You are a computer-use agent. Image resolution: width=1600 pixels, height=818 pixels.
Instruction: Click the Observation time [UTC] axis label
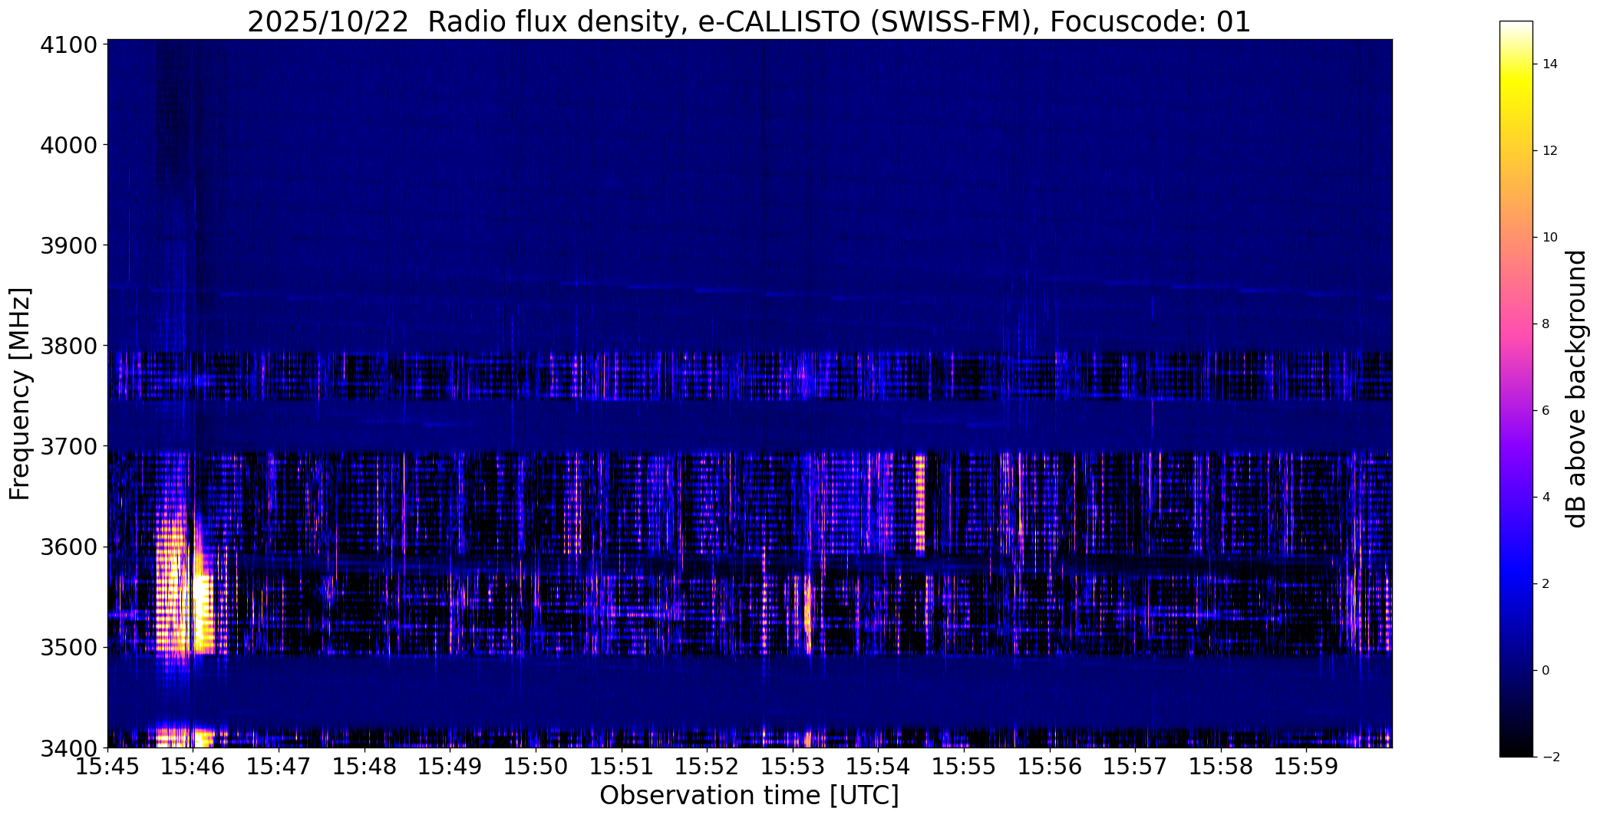[749, 796]
